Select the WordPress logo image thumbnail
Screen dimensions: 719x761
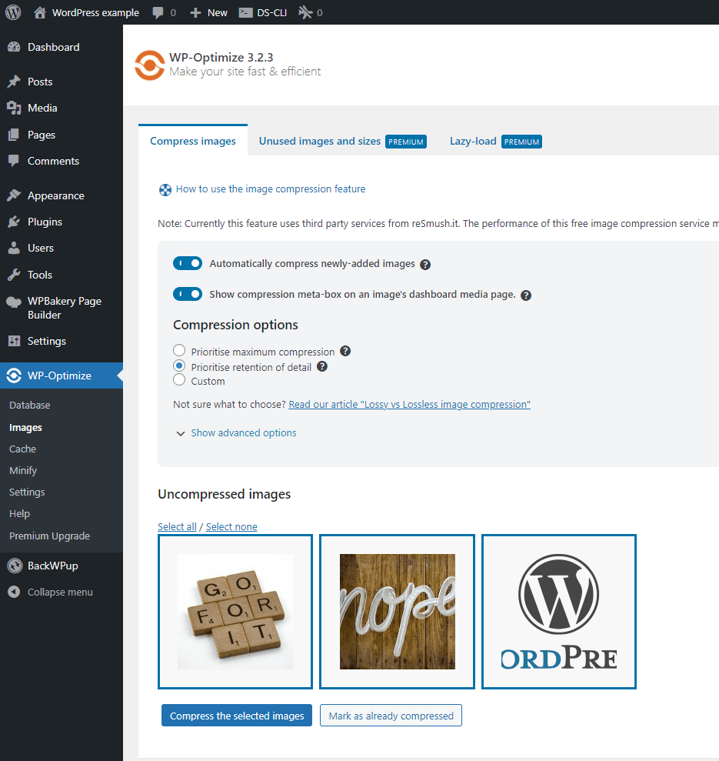point(559,612)
